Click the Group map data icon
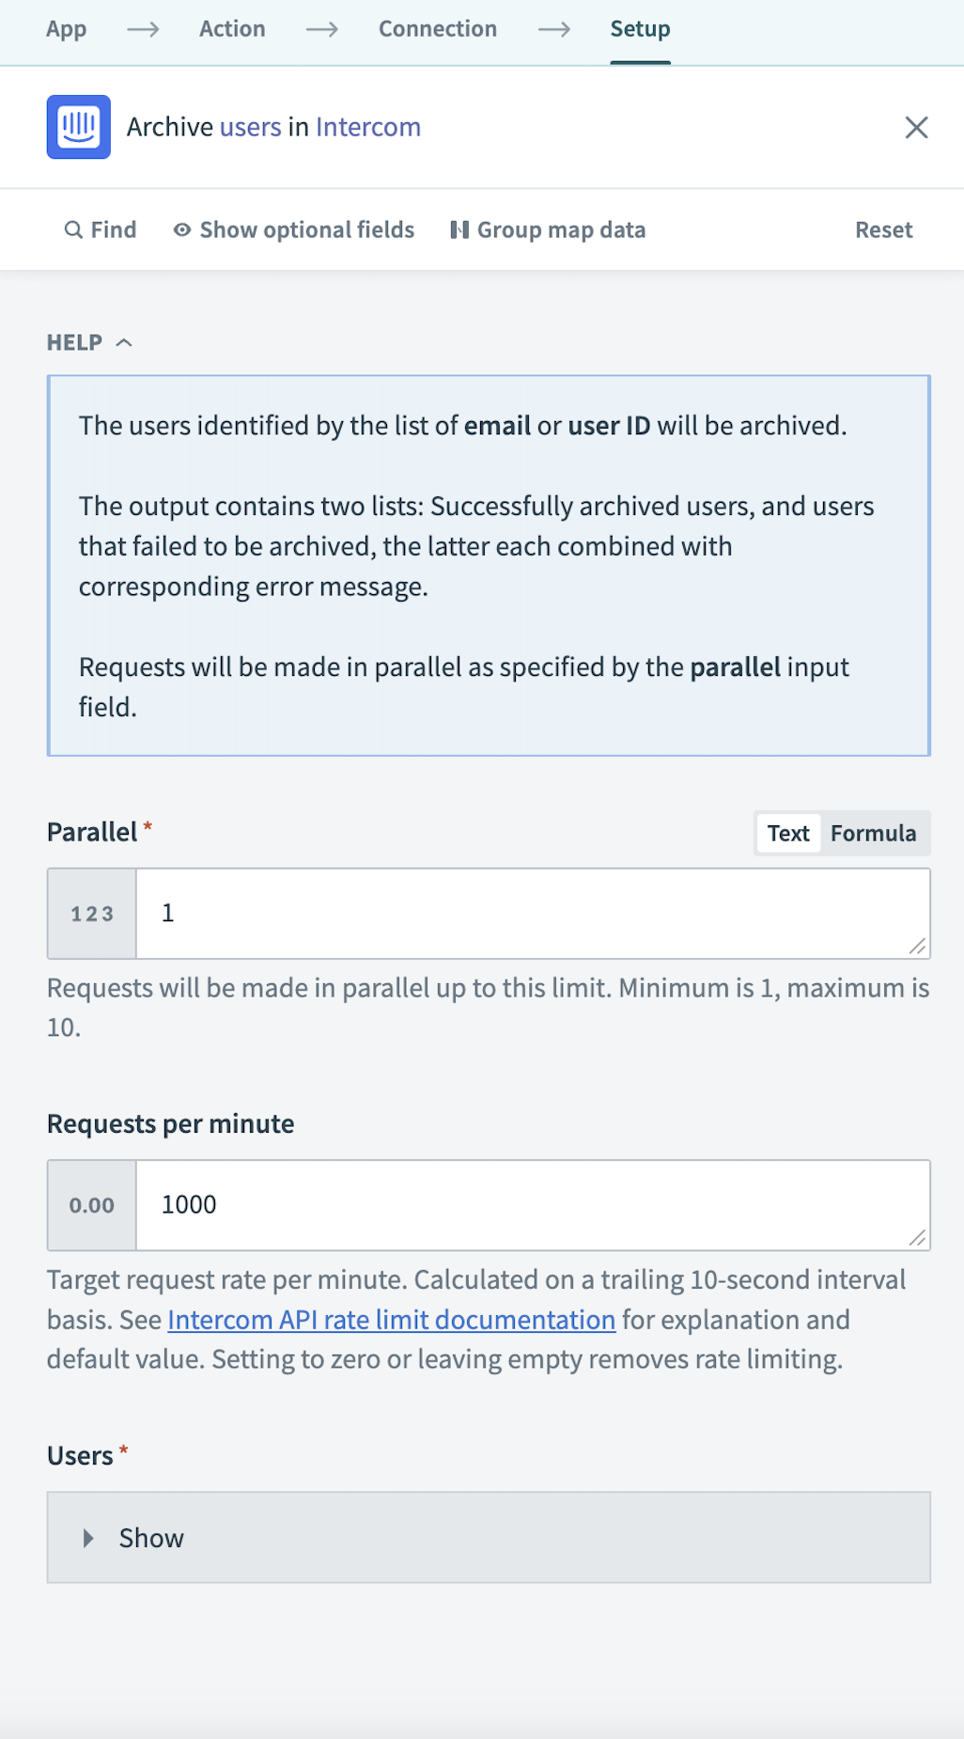Screen dimensions: 964x1739 [459, 228]
